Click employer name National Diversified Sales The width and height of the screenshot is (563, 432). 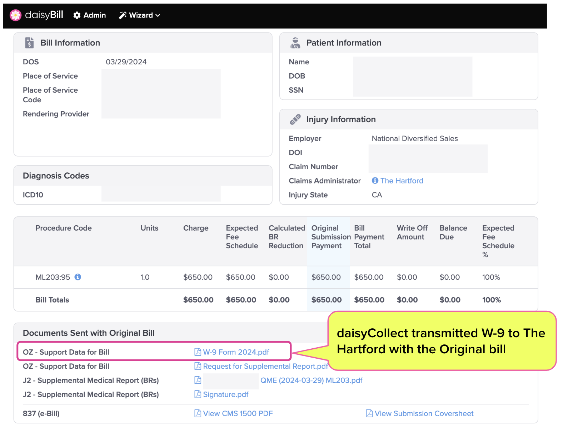point(415,138)
